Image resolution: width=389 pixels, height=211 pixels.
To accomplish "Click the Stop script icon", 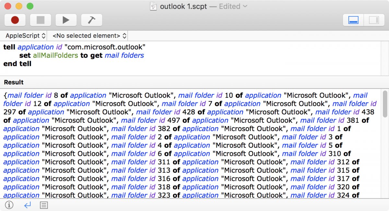I will [x=40, y=20].
